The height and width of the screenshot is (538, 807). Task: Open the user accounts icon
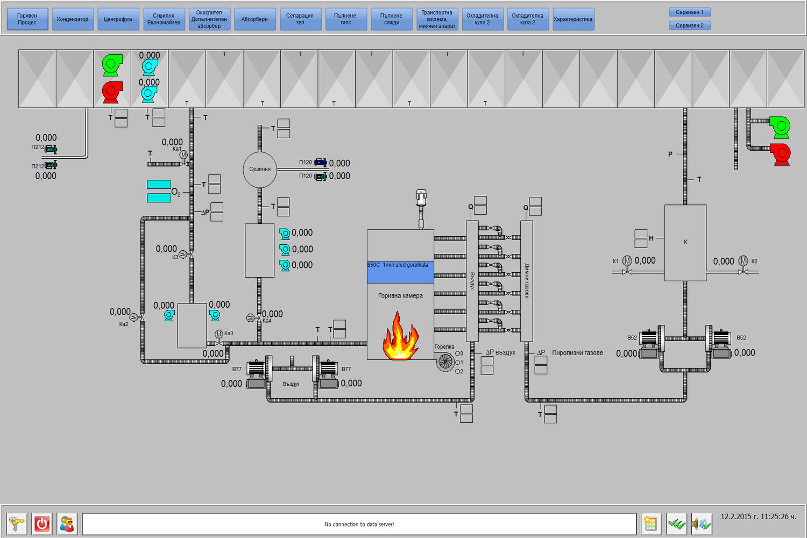[67, 523]
